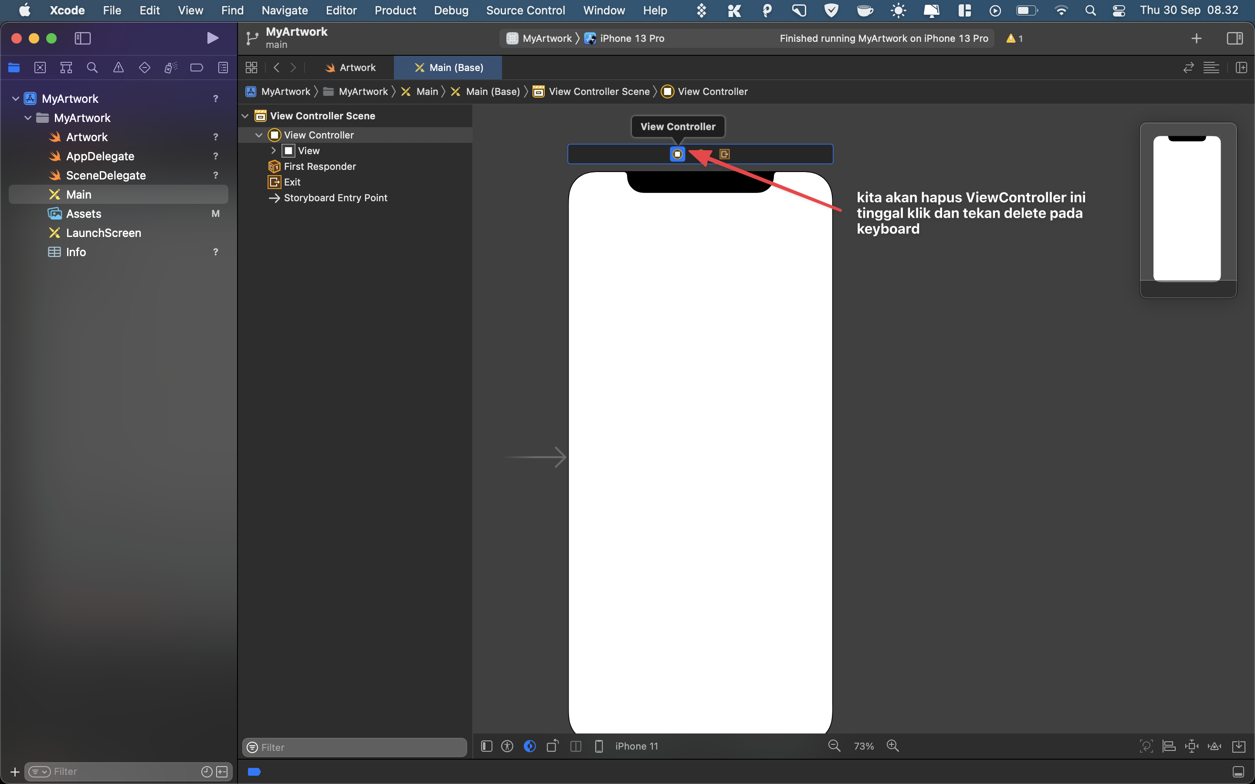The image size is (1255, 784).
Task: Open accessibility settings in the canvas bar
Action: click(x=507, y=746)
